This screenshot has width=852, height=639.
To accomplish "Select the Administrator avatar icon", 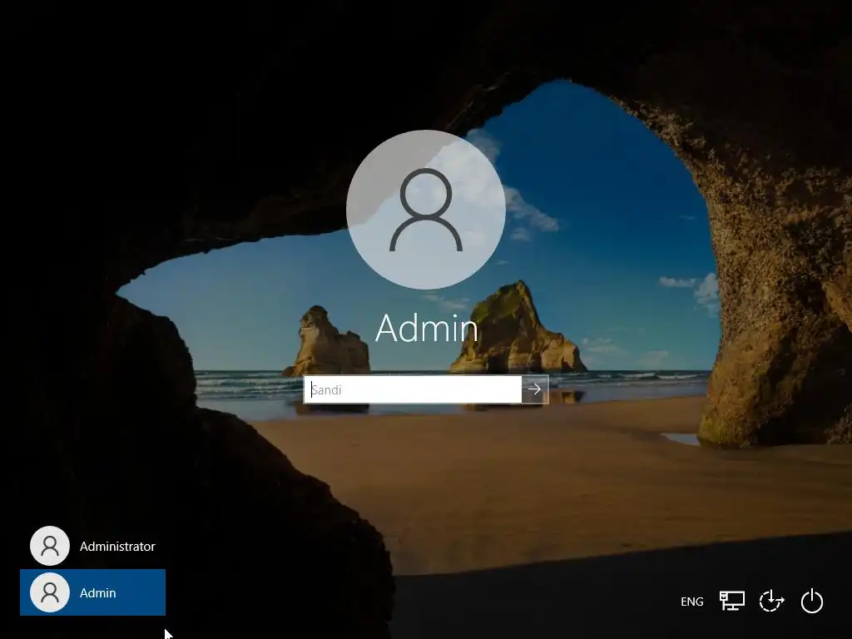I will (x=50, y=546).
